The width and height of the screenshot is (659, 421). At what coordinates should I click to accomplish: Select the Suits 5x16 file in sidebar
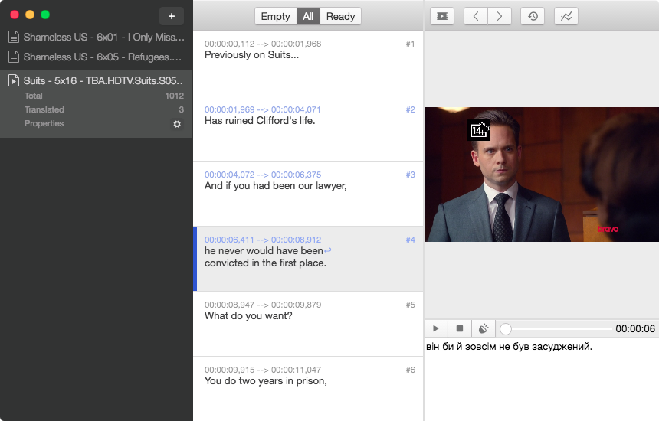[x=97, y=80]
